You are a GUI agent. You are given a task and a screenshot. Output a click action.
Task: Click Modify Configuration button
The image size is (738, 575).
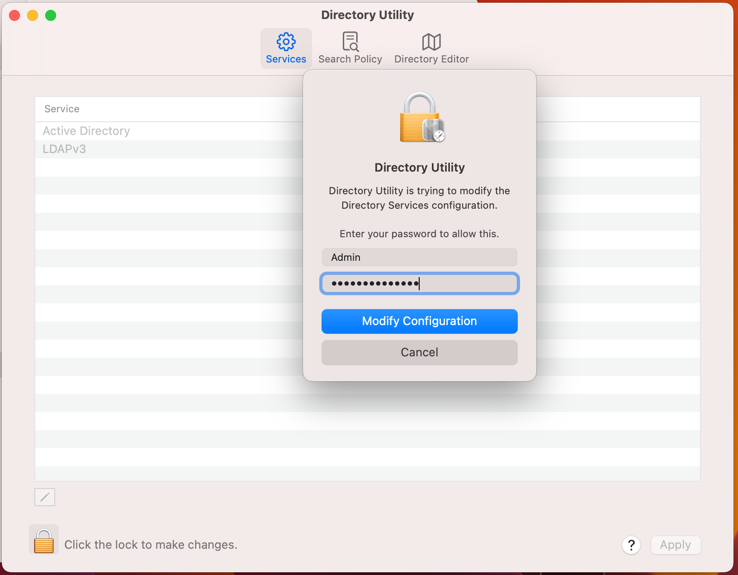[419, 321]
